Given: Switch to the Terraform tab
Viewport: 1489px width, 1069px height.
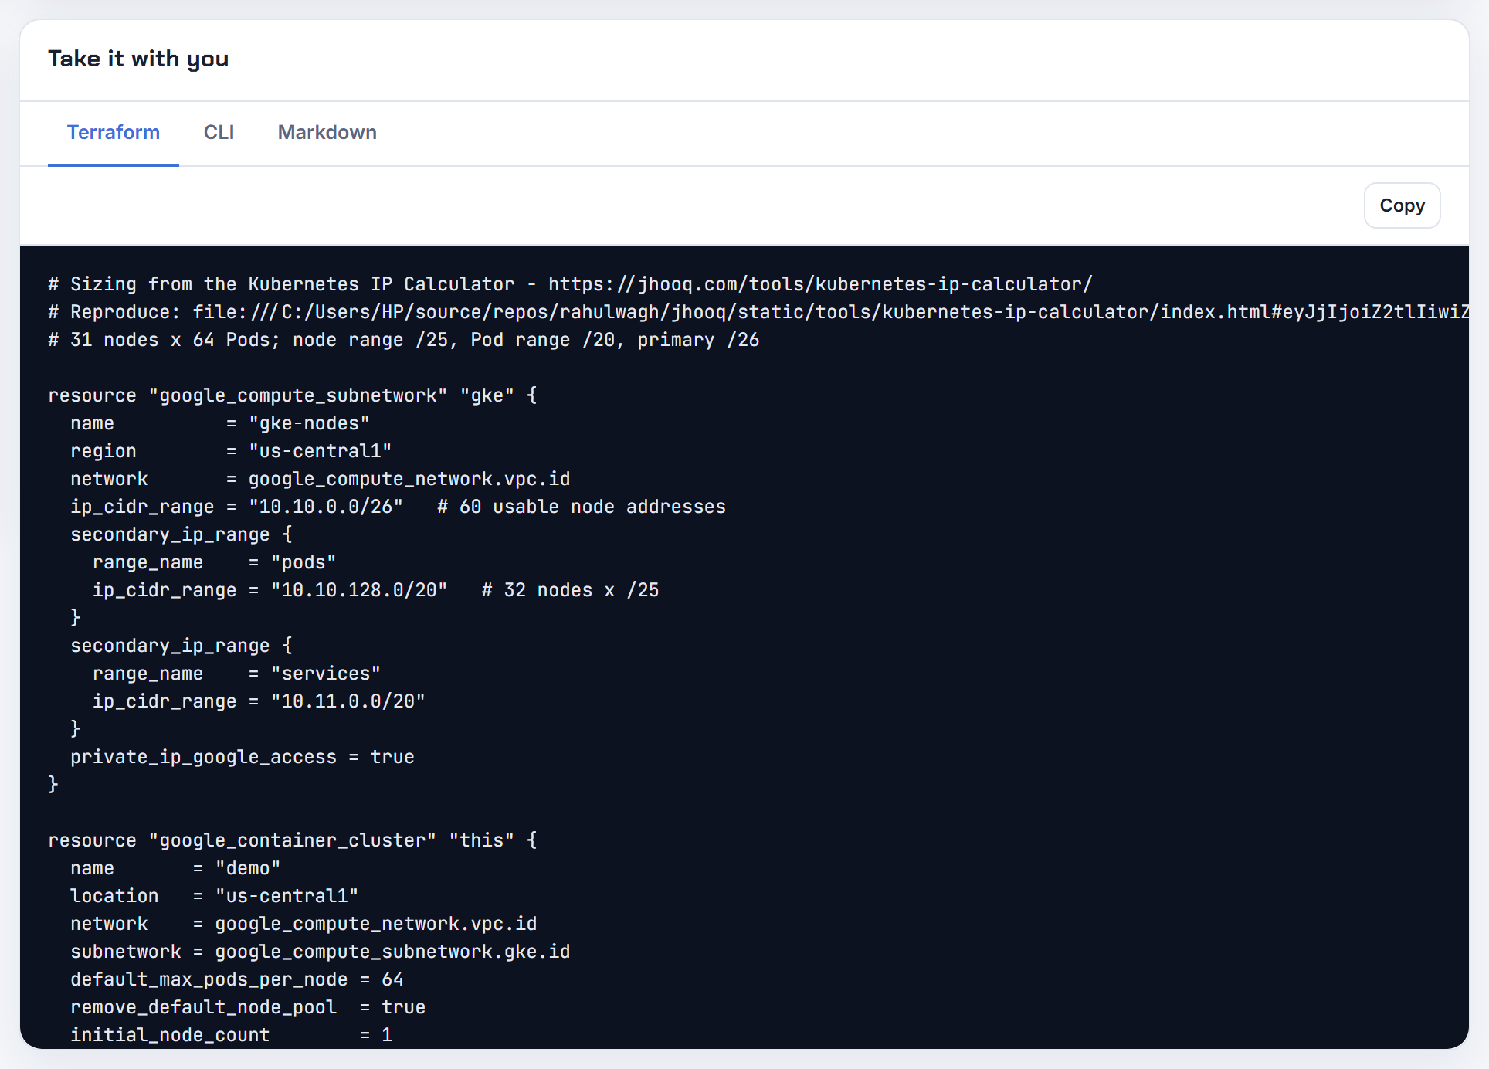Looking at the screenshot, I should [x=114, y=133].
